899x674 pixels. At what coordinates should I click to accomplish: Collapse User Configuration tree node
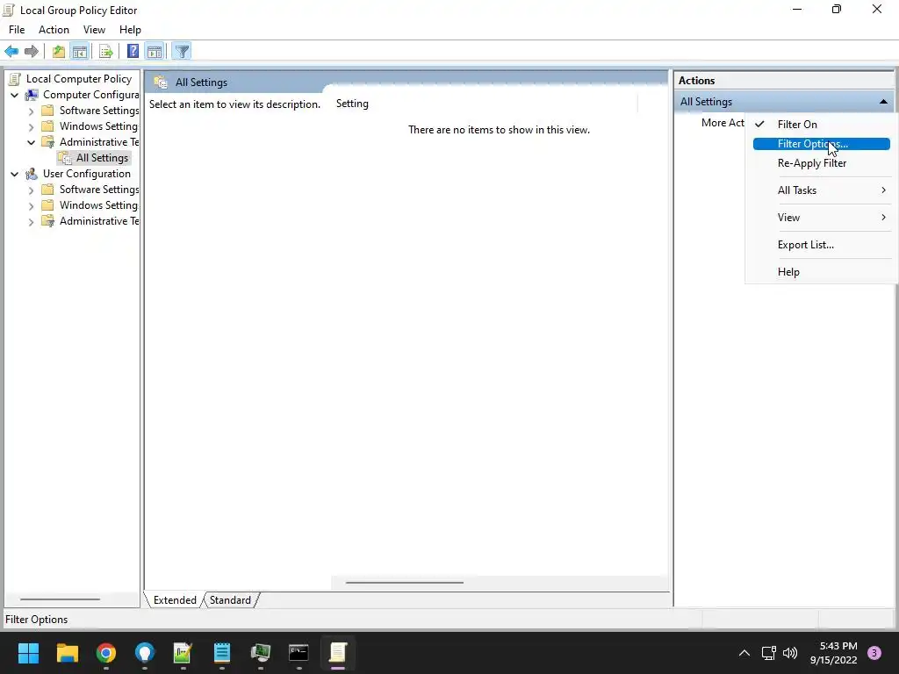(15, 175)
